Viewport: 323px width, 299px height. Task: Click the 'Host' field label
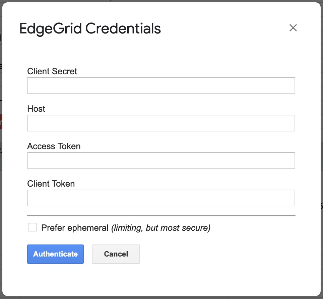[36, 109]
